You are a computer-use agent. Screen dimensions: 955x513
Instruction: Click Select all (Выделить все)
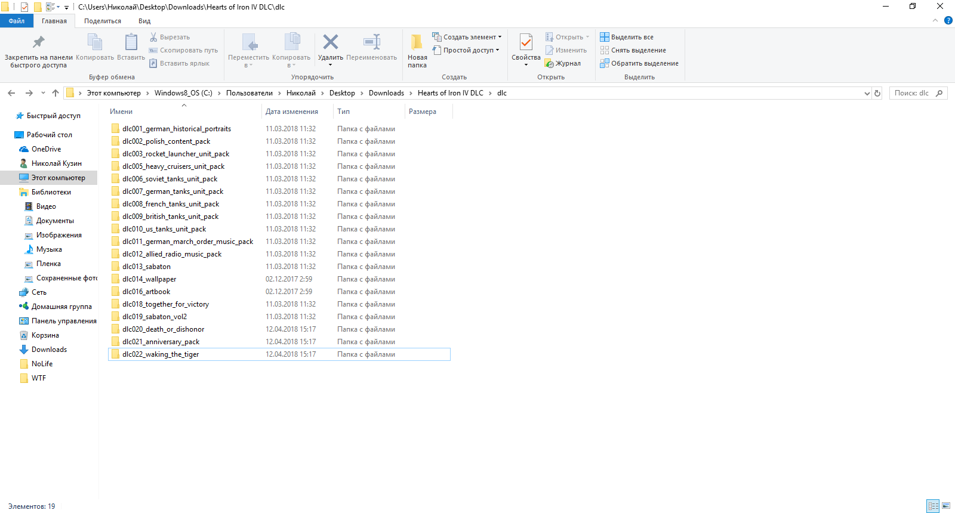click(x=627, y=37)
